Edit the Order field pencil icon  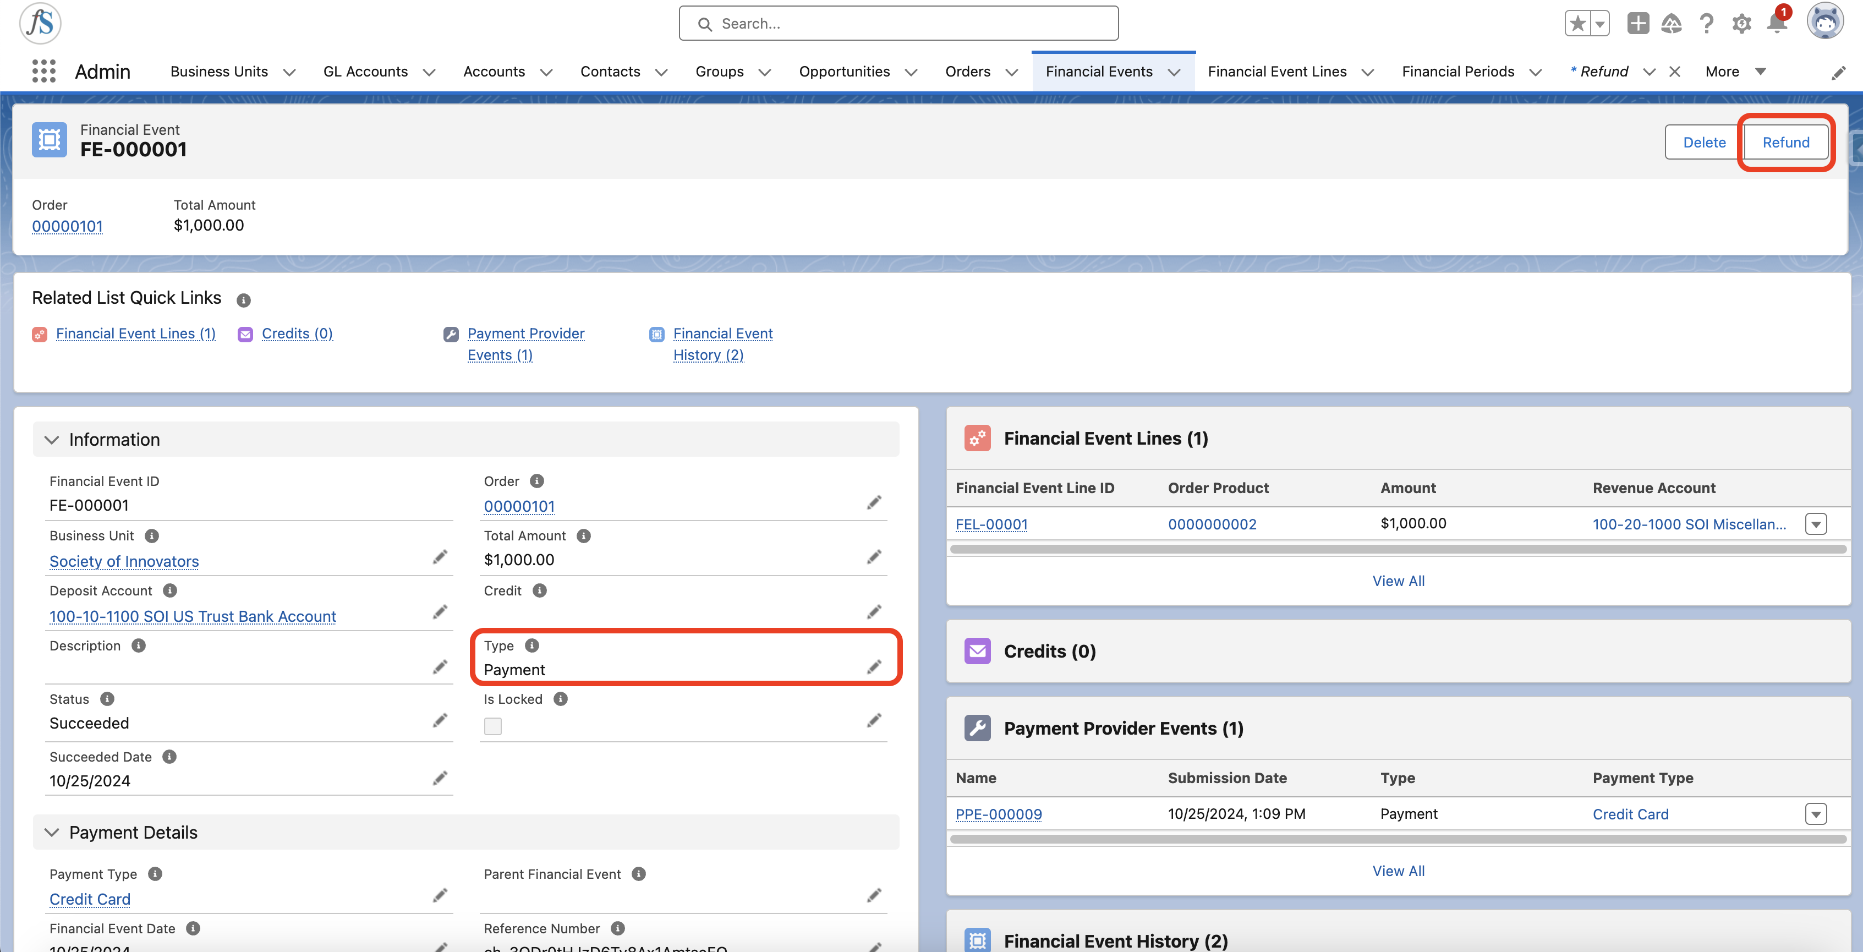point(874,502)
